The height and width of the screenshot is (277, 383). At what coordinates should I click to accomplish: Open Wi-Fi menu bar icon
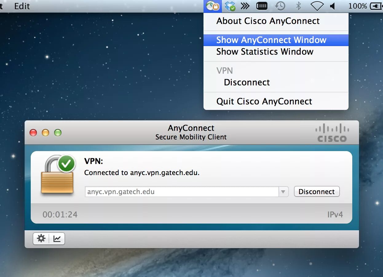tap(317, 6)
